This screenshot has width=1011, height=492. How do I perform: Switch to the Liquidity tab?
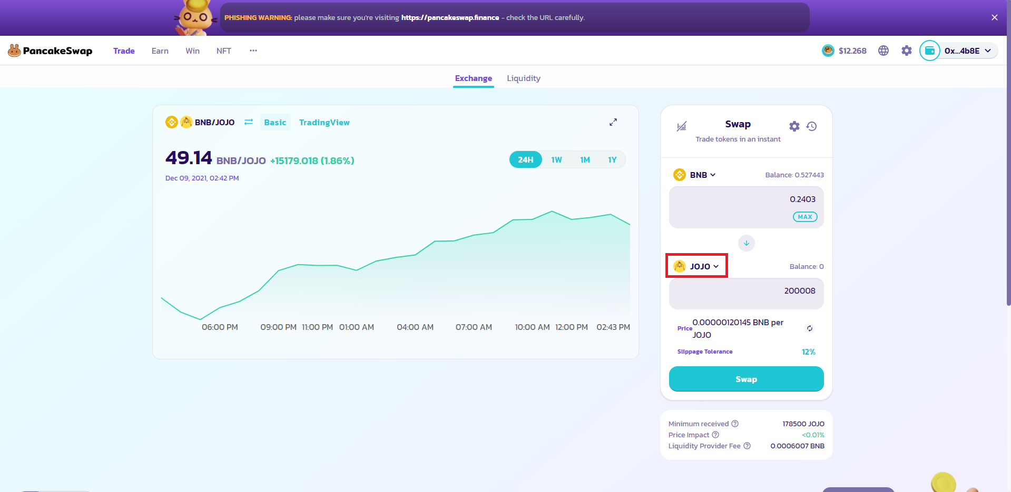click(524, 78)
